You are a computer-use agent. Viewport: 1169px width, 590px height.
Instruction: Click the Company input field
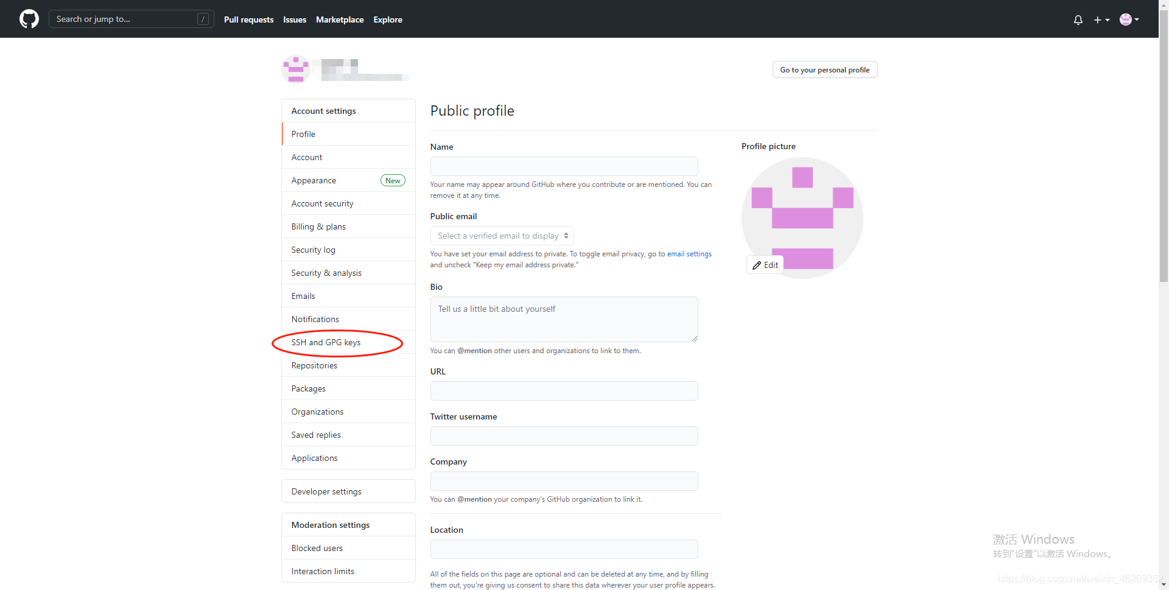[x=564, y=481]
